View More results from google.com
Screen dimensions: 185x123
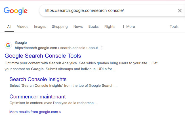point(35,112)
